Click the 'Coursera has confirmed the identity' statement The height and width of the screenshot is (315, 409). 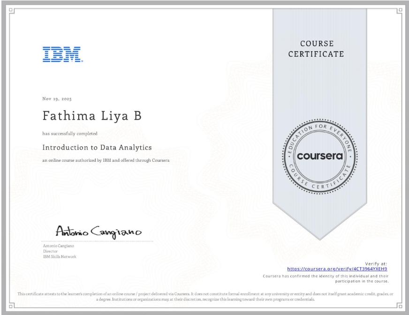pyautogui.click(x=326, y=278)
